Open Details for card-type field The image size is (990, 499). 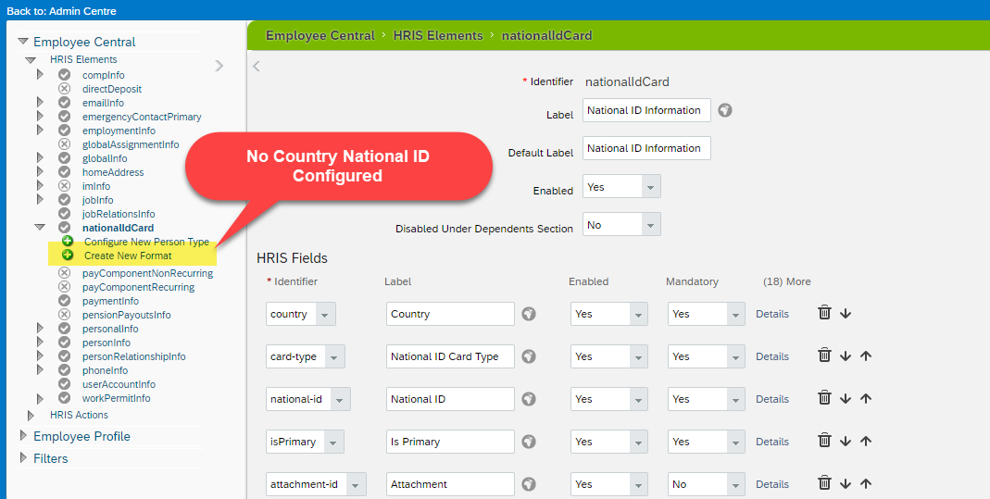click(x=772, y=356)
